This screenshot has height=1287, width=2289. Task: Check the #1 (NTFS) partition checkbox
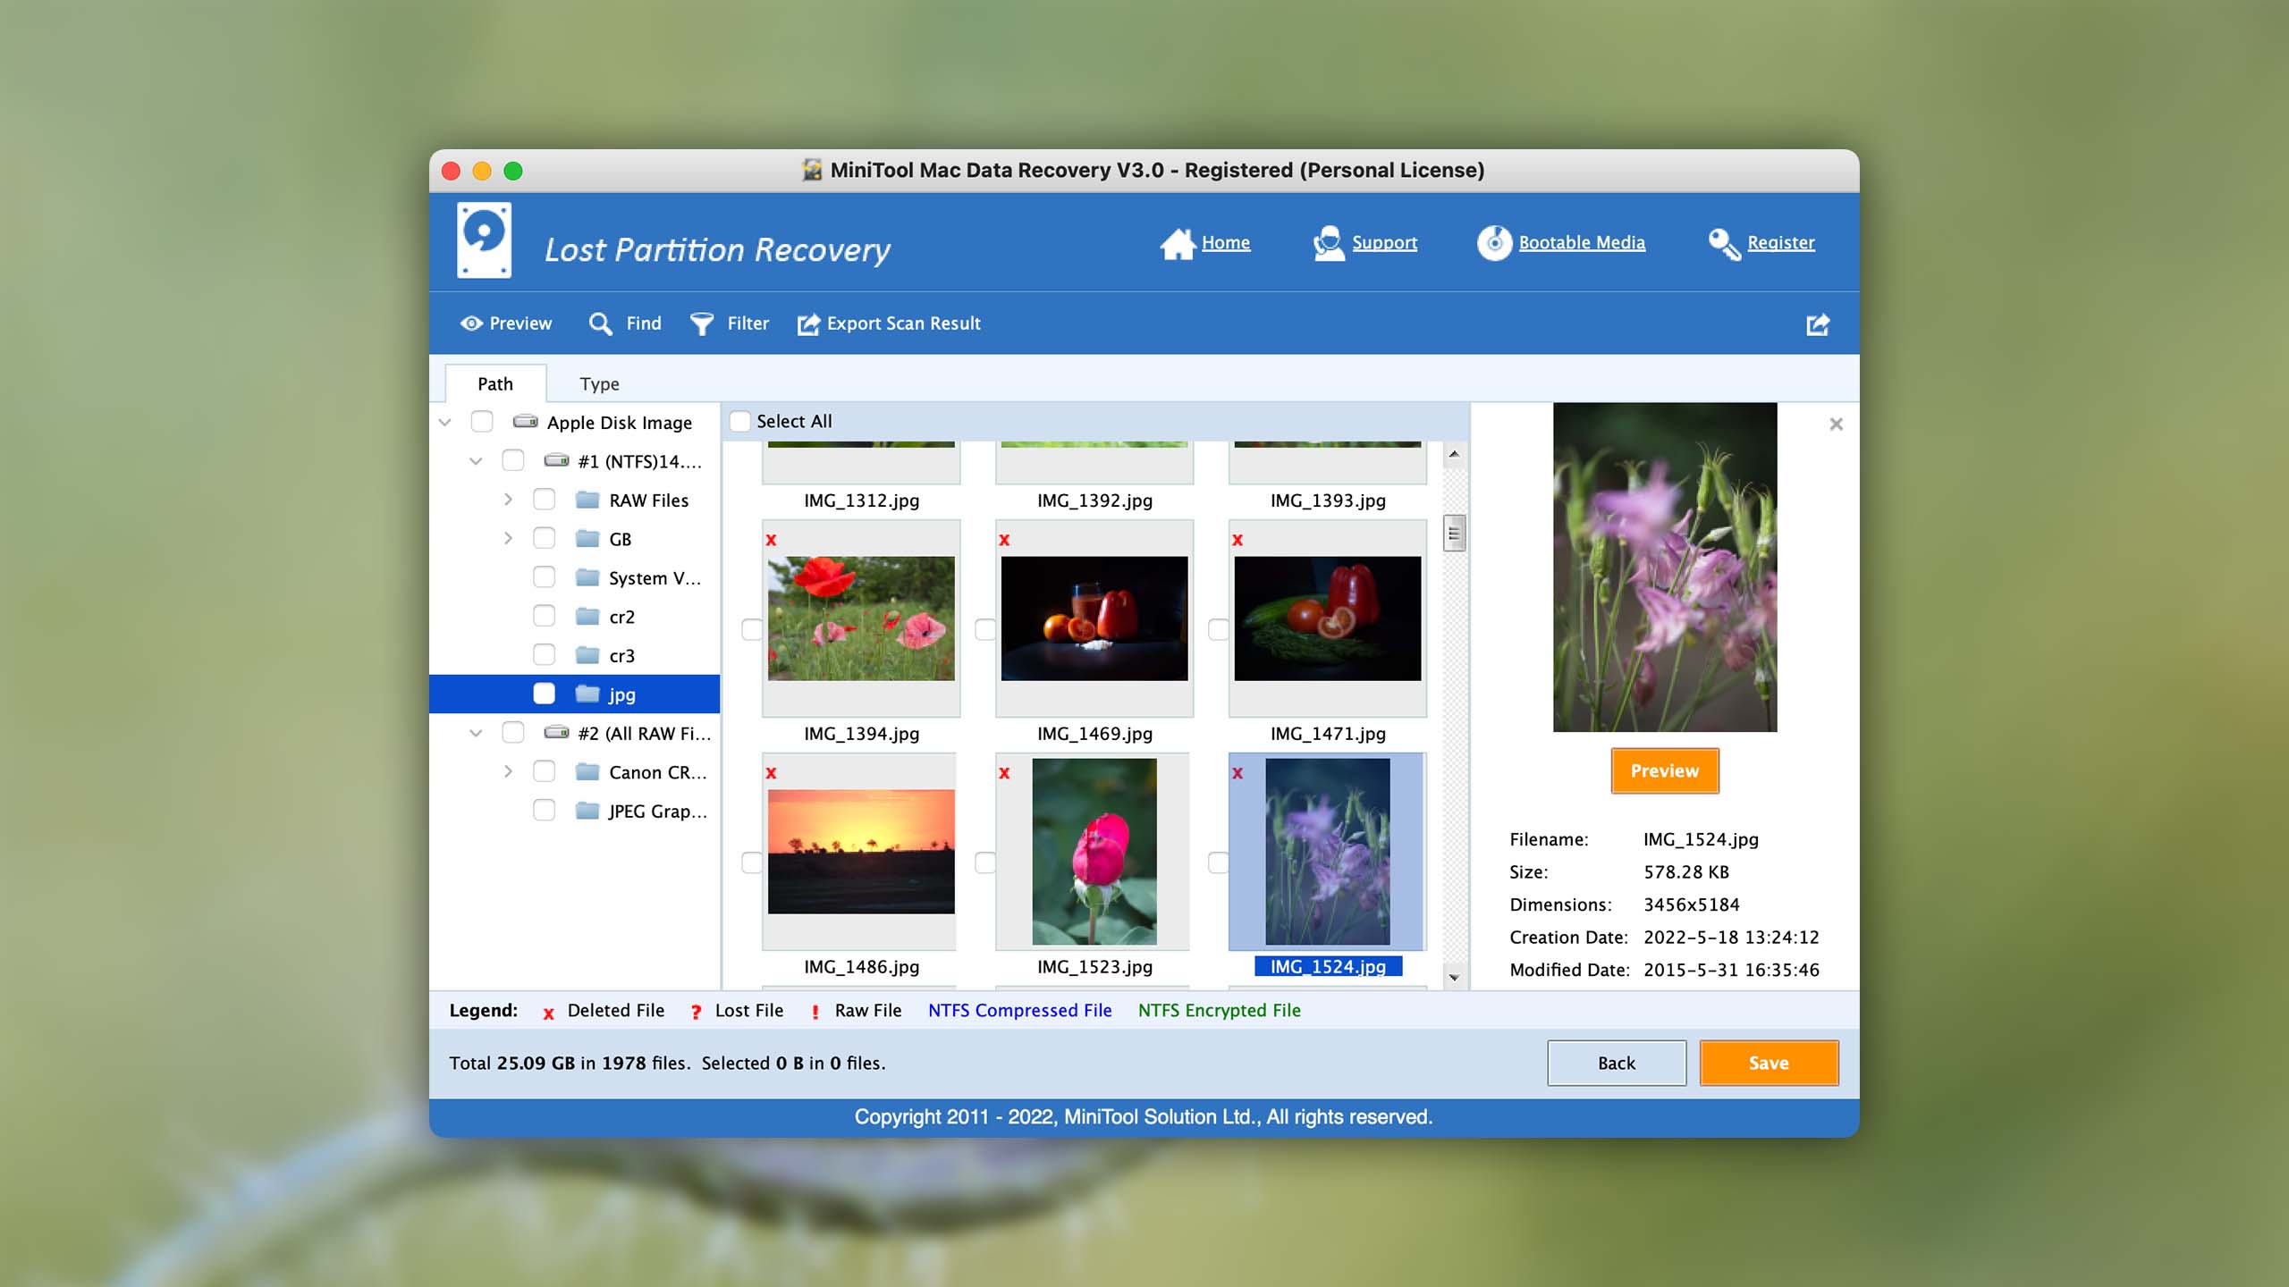pos(513,460)
